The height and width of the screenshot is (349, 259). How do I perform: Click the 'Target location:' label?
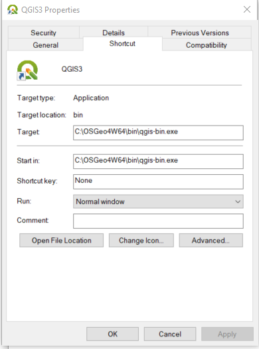42,115
